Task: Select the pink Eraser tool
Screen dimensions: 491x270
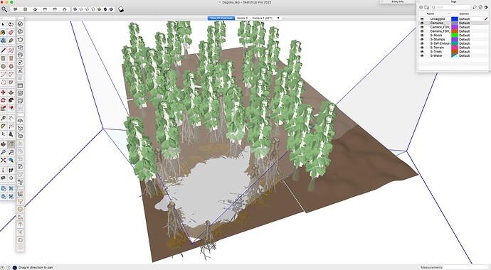Action: [11, 32]
